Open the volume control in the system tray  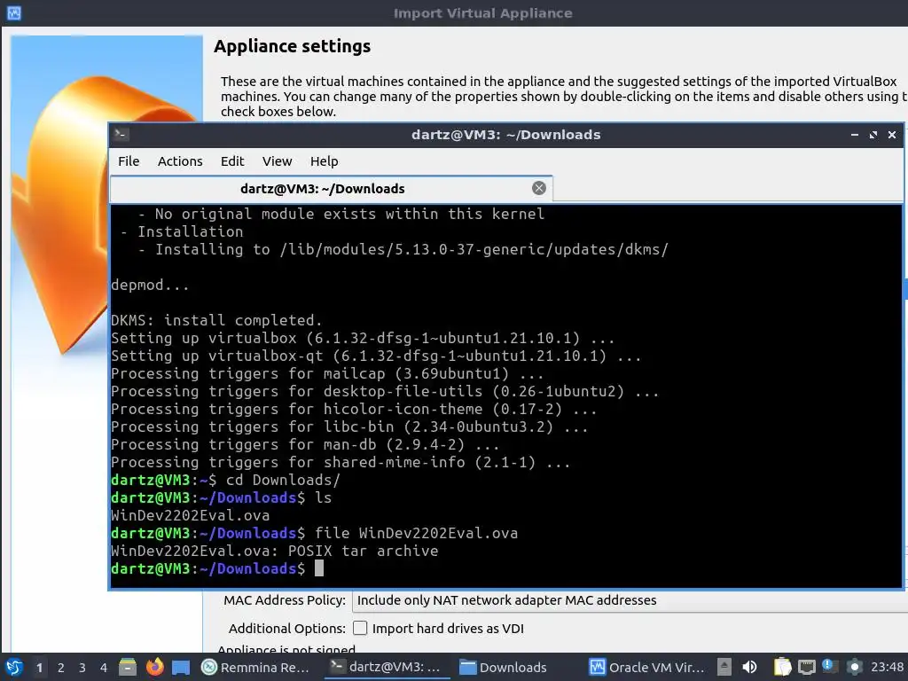coord(749,667)
